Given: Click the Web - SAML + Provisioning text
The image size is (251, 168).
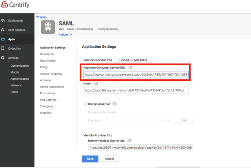Looking at the screenshot, I should [x=76, y=29].
